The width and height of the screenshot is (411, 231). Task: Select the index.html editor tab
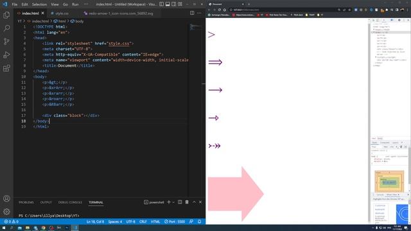(30, 13)
